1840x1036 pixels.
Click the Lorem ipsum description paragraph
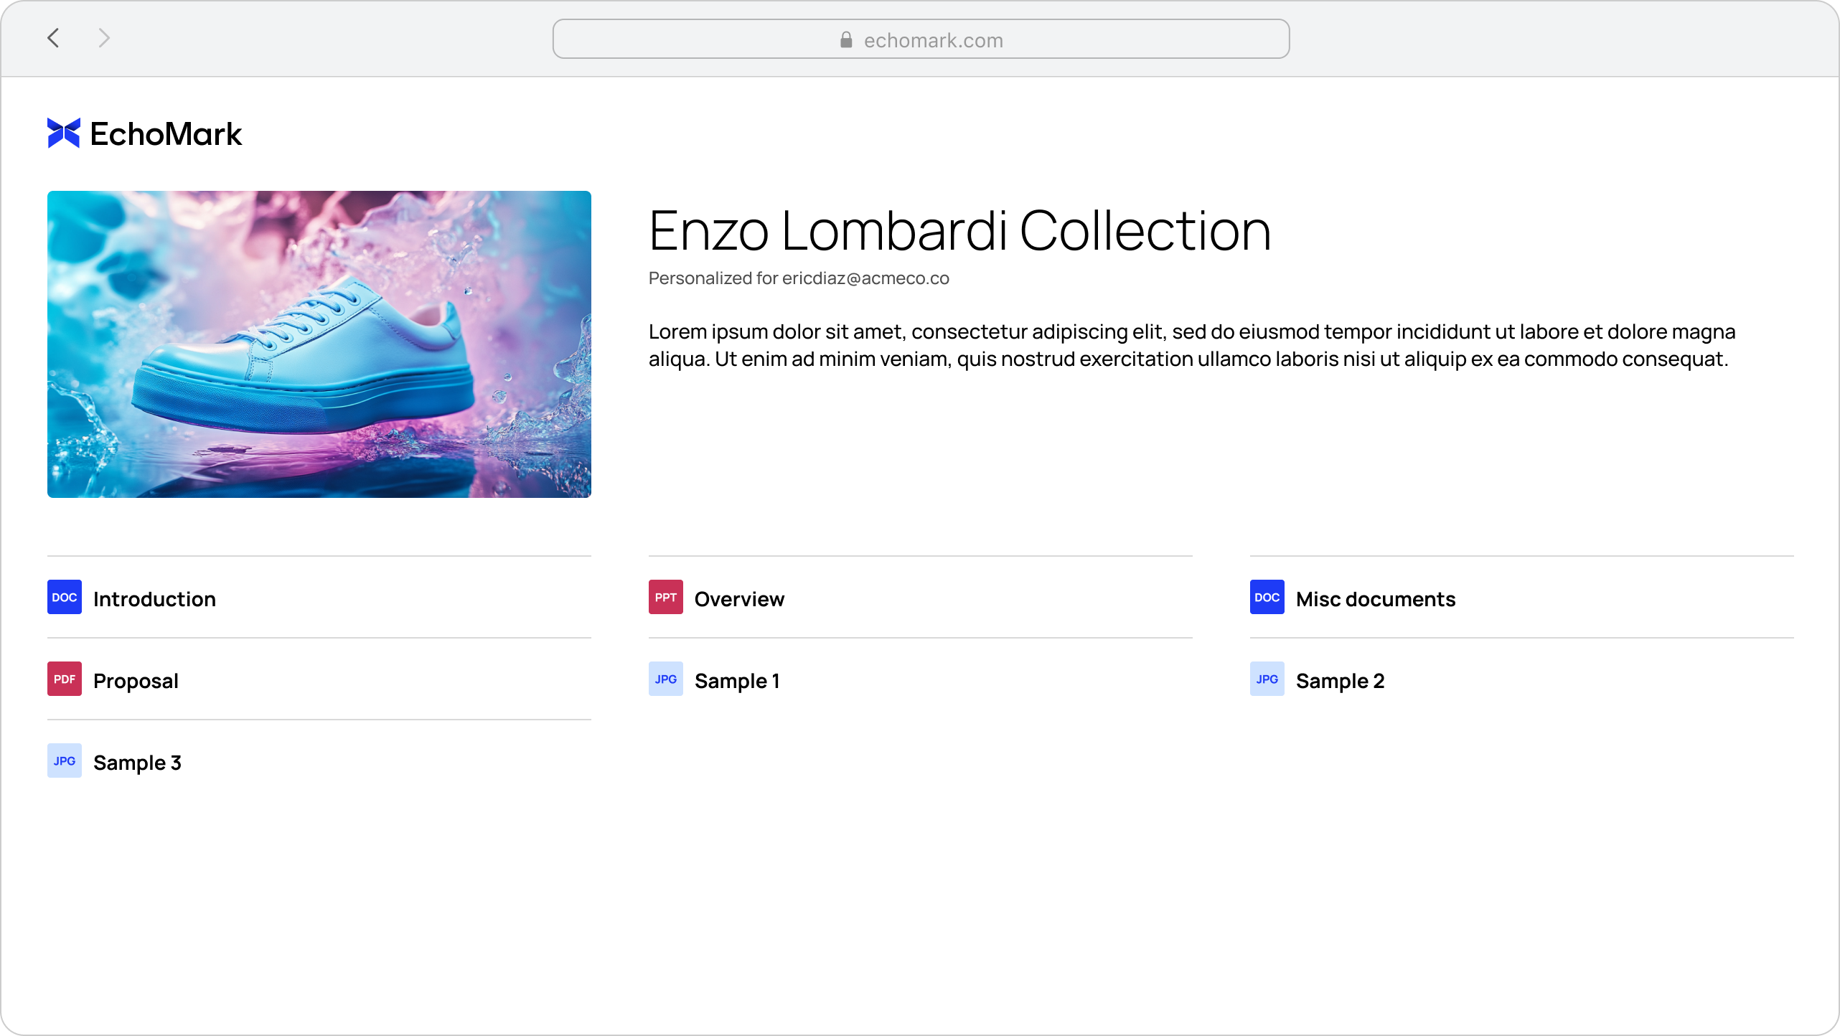coord(1192,345)
